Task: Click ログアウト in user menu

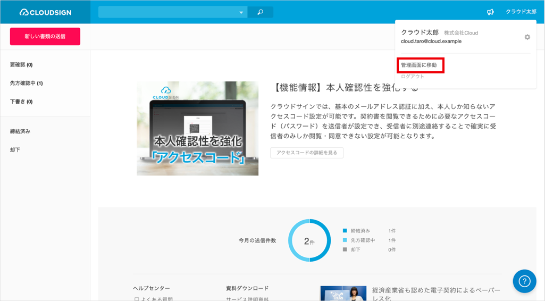Action: [413, 77]
